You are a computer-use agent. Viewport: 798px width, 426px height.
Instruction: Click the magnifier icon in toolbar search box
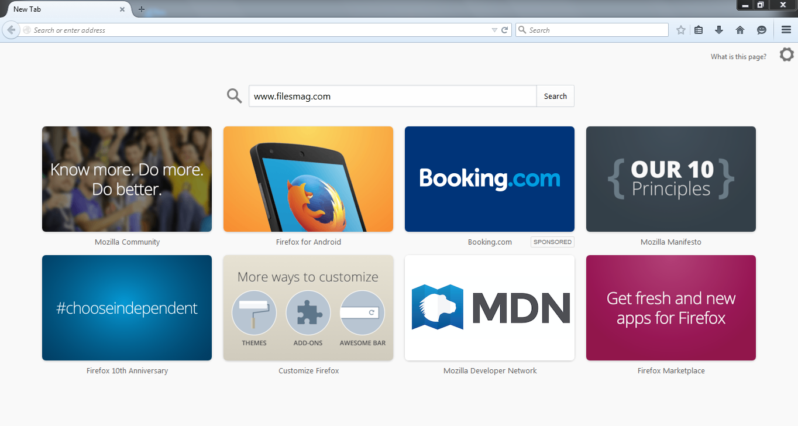coord(522,30)
